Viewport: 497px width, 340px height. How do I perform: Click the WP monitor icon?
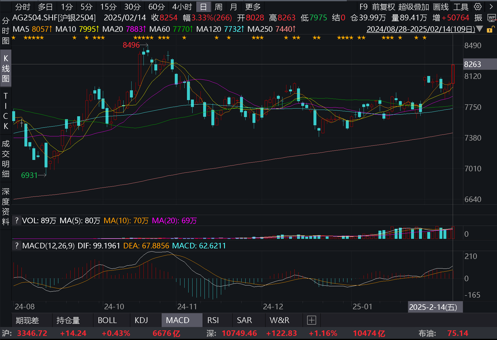[x=491, y=18]
